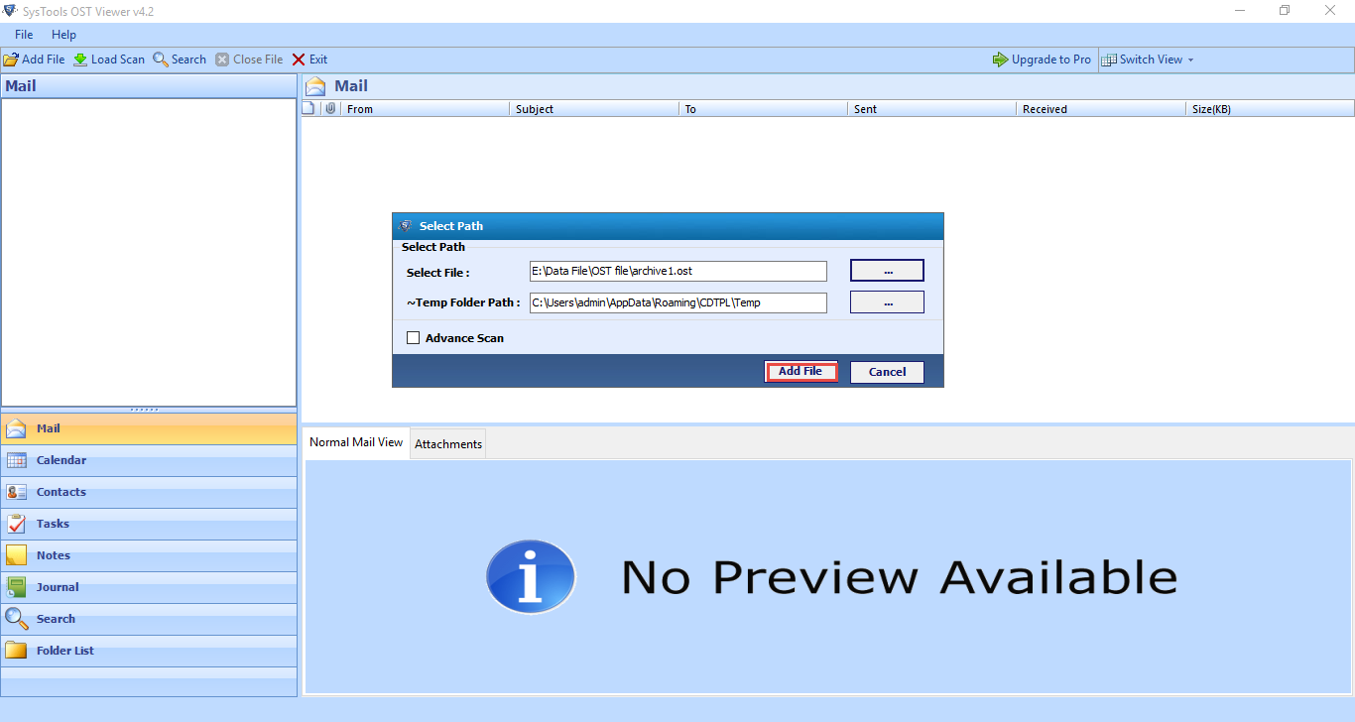Click Cancel in the Select Path dialog
Image resolution: width=1355 pixels, height=722 pixels.
click(x=887, y=372)
